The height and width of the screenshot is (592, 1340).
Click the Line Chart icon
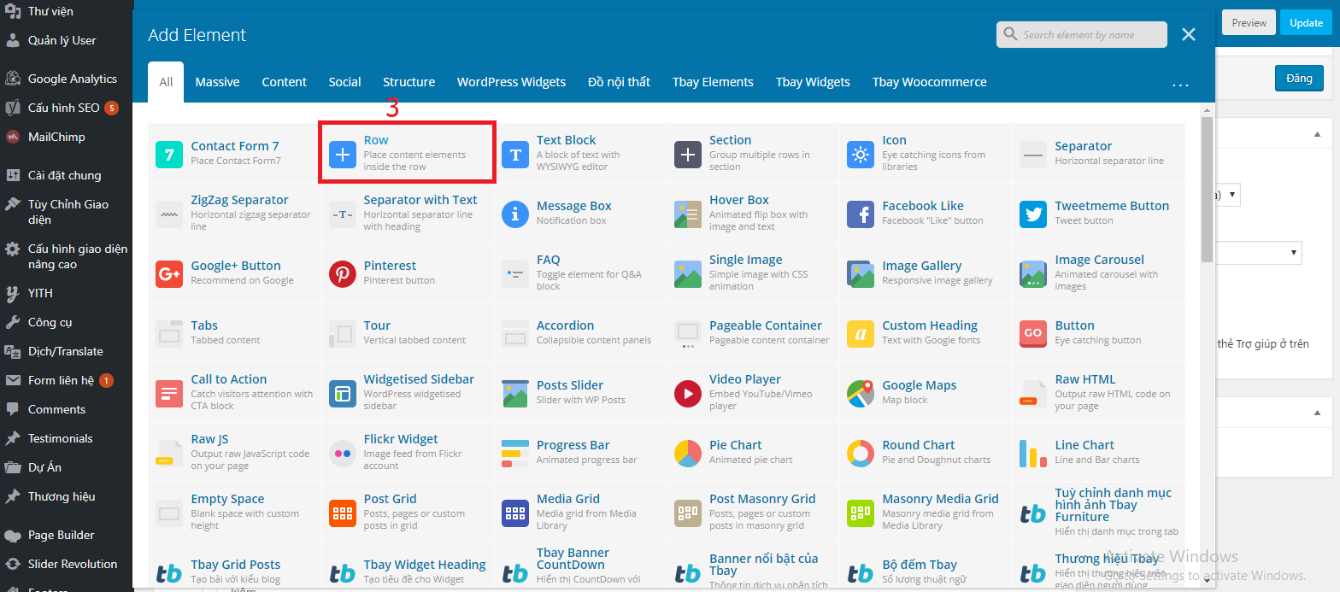[1033, 454]
